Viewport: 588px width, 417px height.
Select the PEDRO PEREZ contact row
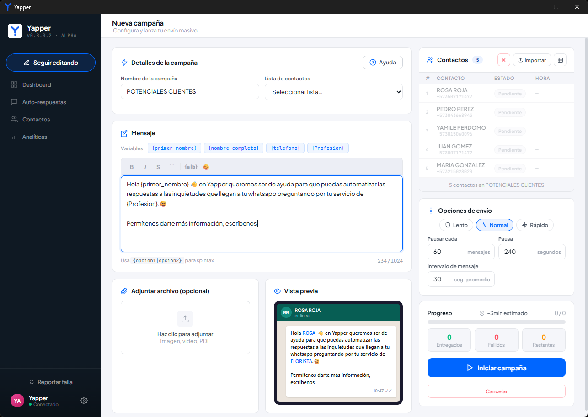(x=497, y=112)
